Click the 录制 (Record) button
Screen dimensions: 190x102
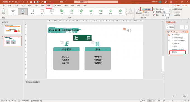(177, 6)
